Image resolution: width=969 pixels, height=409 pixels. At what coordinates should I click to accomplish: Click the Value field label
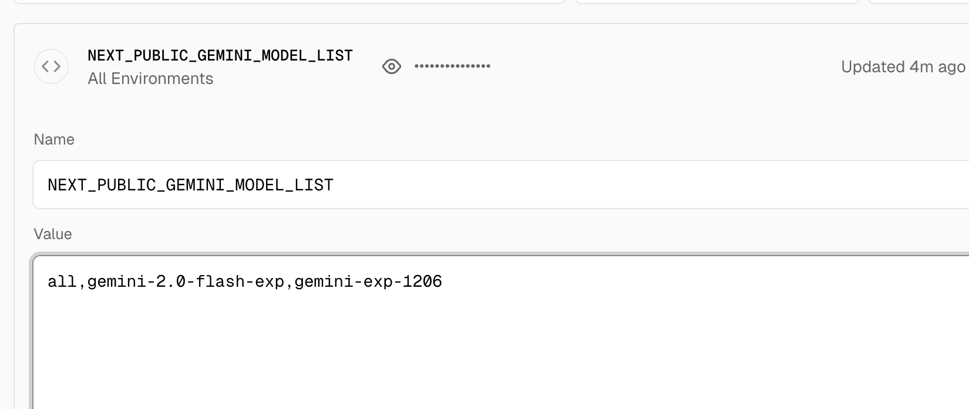(x=53, y=234)
